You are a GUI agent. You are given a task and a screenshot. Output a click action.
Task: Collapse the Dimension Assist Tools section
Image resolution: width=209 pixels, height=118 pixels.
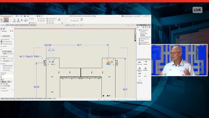(13, 40)
